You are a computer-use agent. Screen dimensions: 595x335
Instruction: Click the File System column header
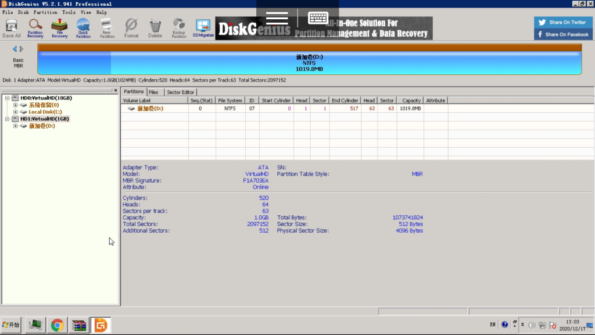pyautogui.click(x=230, y=101)
